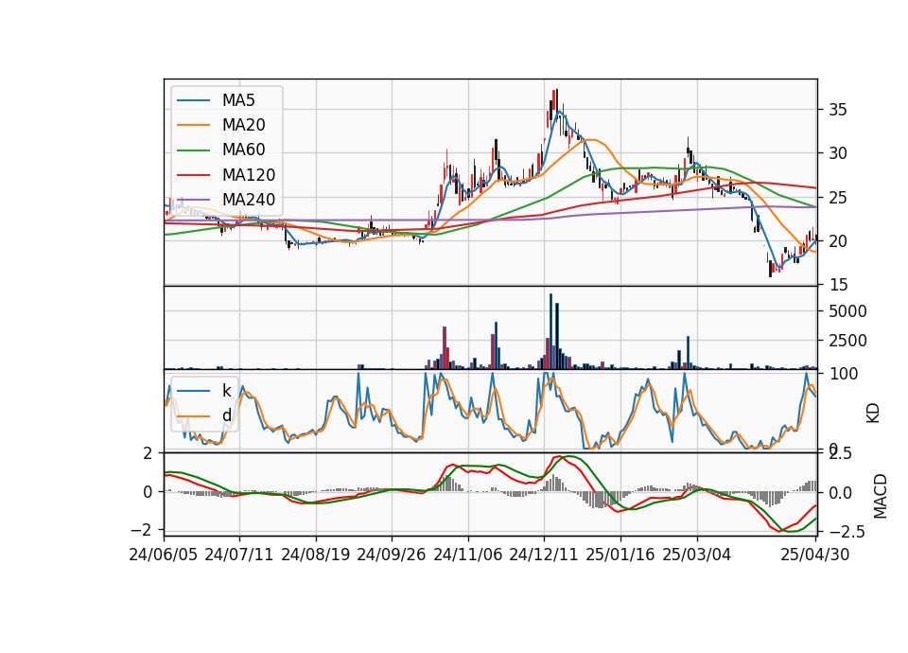Click the 24/09/26 date tick label
This screenshot has height=653, width=908.
[x=392, y=555]
